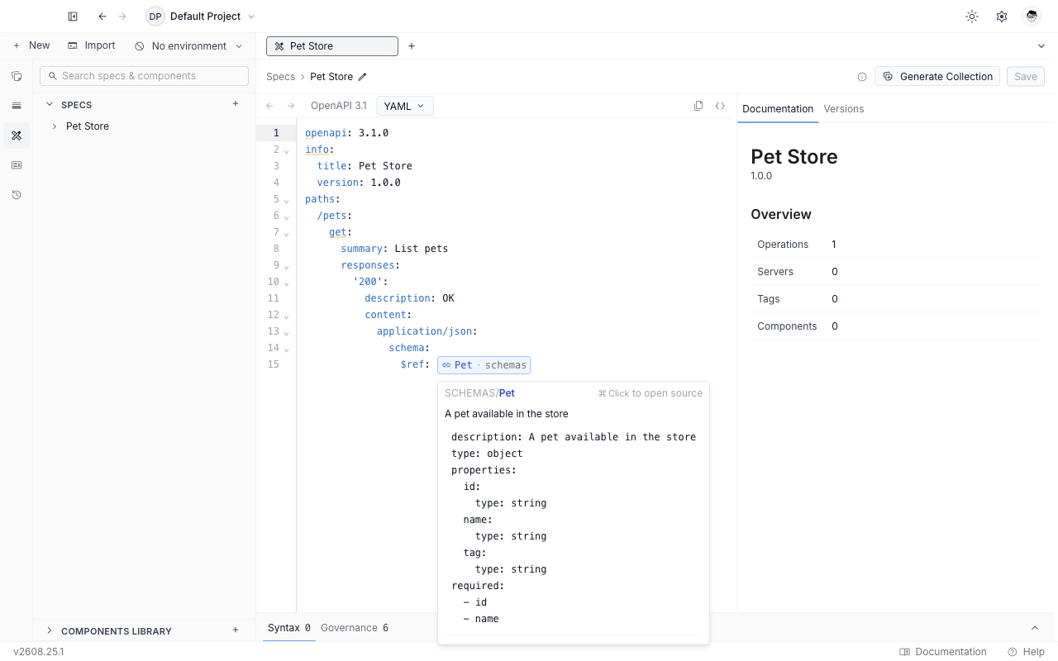Click the Specs breadcrumb link
The height and width of the screenshot is (661, 1058).
tap(280, 77)
